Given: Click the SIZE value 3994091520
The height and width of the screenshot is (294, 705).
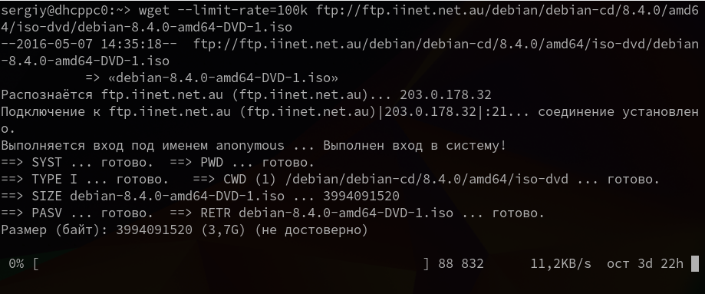Looking at the screenshot, I should [x=361, y=197].
